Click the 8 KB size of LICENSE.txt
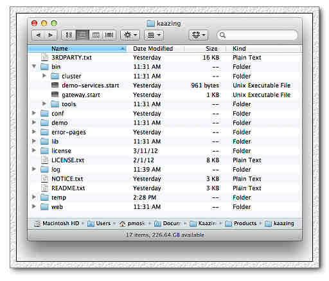This screenshot has width=329, height=281. point(213,160)
